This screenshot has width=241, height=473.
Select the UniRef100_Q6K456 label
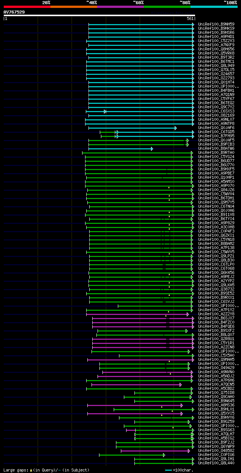click(x=216, y=272)
